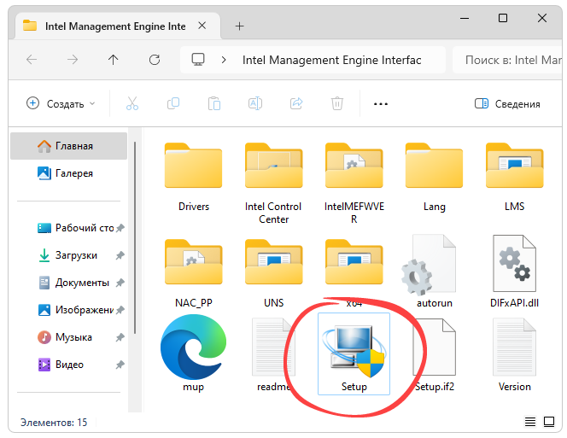
Task: Select the Setup installer icon
Action: (x=354, y=353)
